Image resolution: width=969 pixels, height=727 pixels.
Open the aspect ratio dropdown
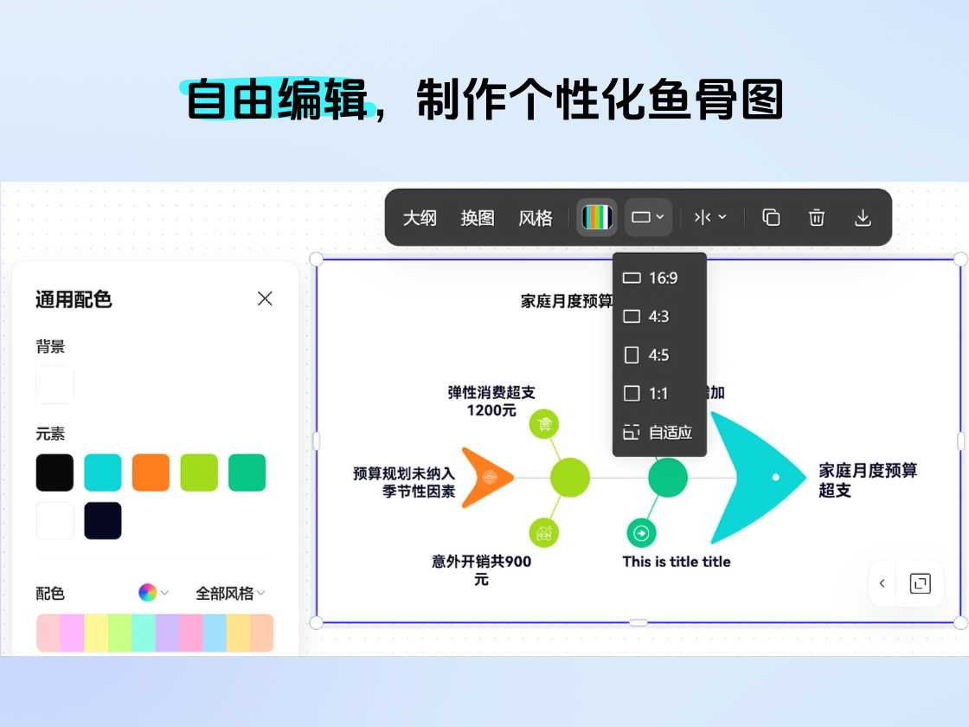[x=648, y=217]
